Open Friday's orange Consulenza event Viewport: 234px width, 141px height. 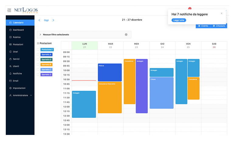pos(194,88)
